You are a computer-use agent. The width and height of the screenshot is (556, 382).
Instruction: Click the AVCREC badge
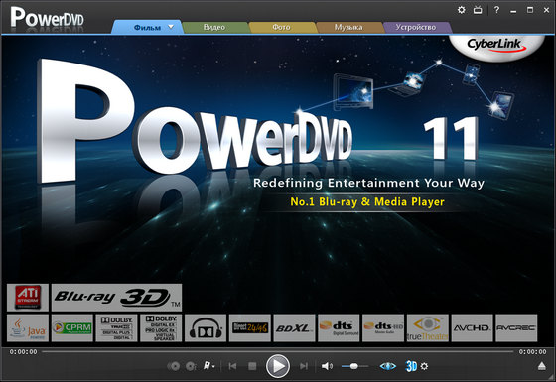point(516,327)
